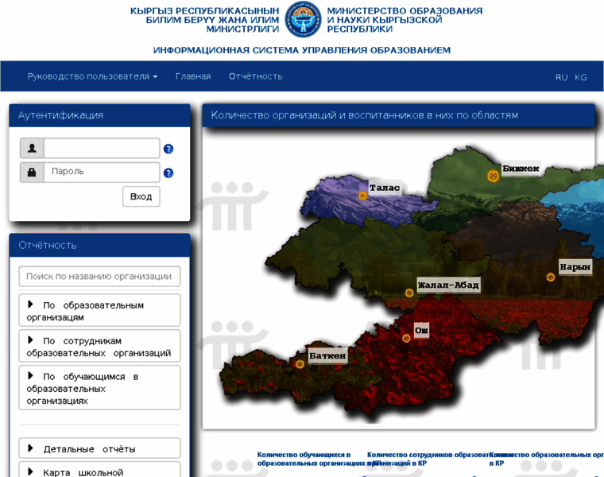604x477 pixels.
Task: Click help icon next to password field
Action: [168, 173]
